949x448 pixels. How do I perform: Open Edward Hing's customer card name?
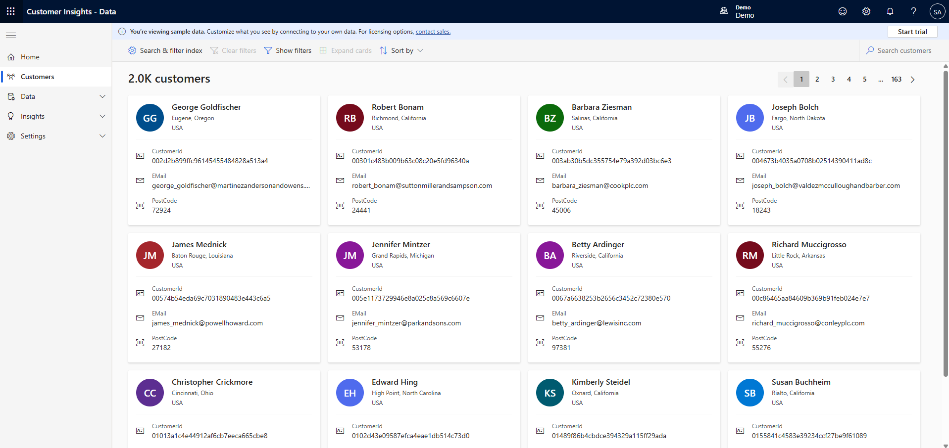point(395,382)
